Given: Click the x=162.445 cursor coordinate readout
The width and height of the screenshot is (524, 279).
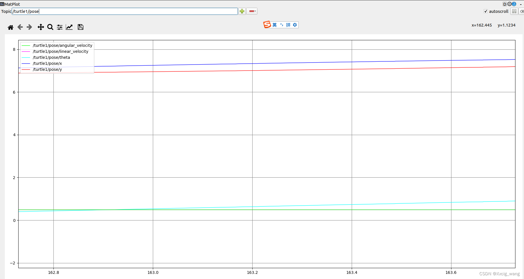Looking at the screenshot, I should coord(482,25).
